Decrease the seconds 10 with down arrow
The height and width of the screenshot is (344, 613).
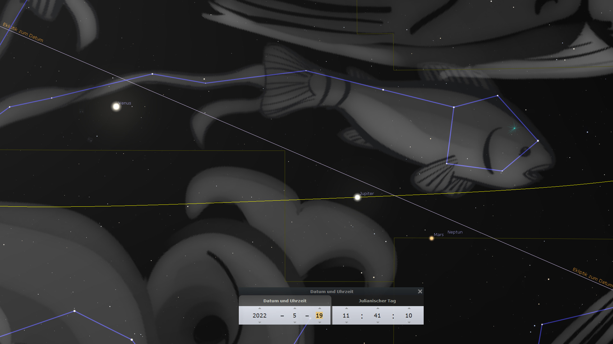[409, 322]
